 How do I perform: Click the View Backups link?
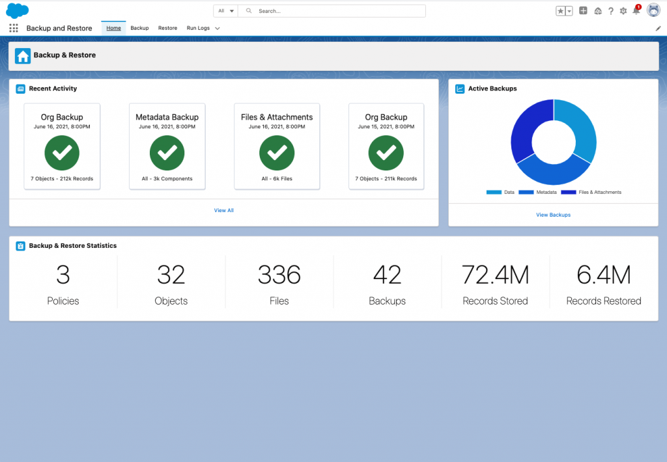(x=553, y=215)
